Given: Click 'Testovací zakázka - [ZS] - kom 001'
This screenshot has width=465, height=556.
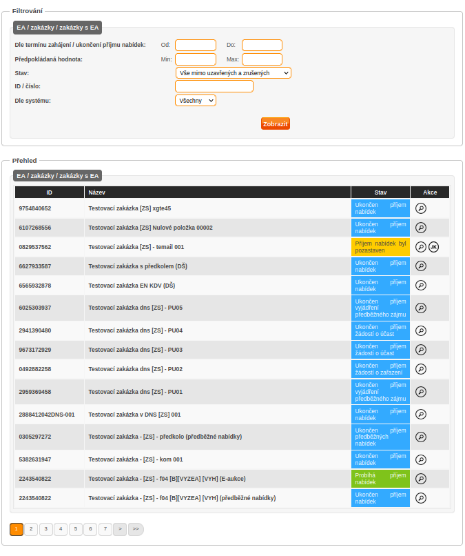Looking at the screenshot, I should point(136,459).
